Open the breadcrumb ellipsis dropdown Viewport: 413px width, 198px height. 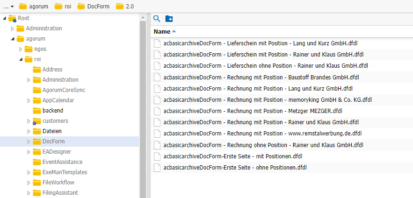(x=9, y=7)
